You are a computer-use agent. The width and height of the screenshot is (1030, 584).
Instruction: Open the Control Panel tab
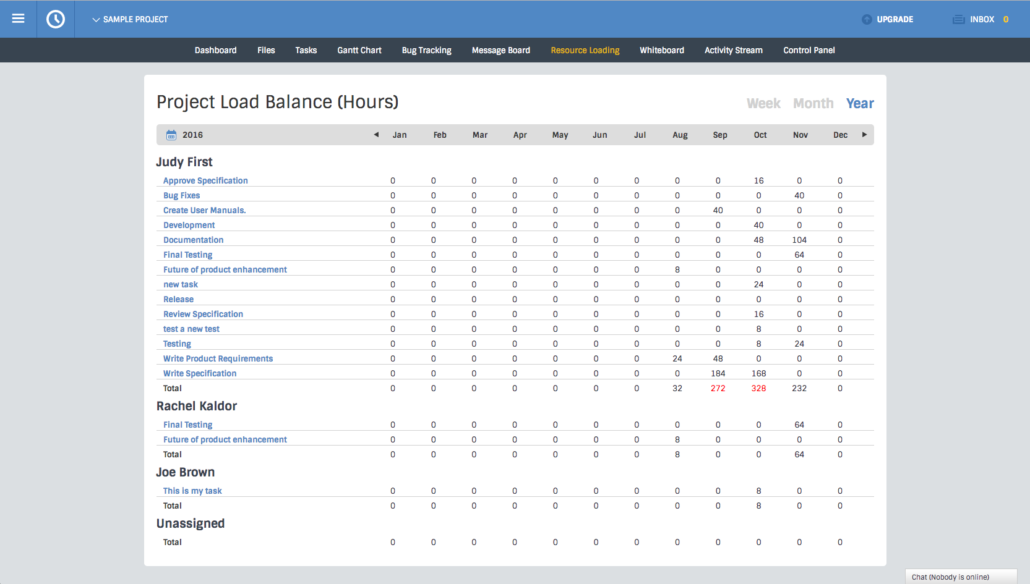(809, 50)
